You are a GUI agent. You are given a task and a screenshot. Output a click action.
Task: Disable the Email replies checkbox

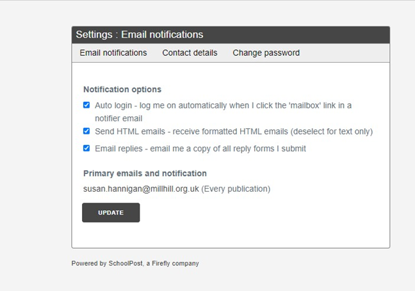(x=86, y=148)
